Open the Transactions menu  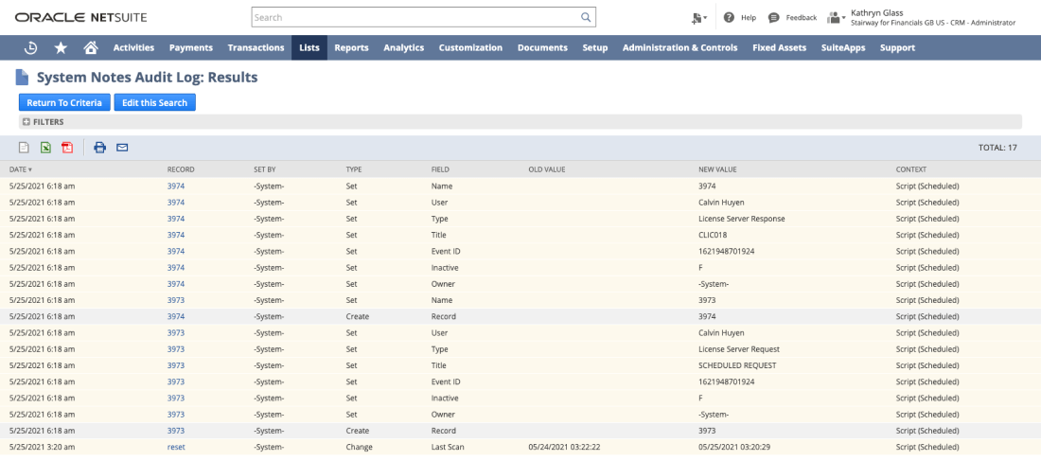[256, 47]
